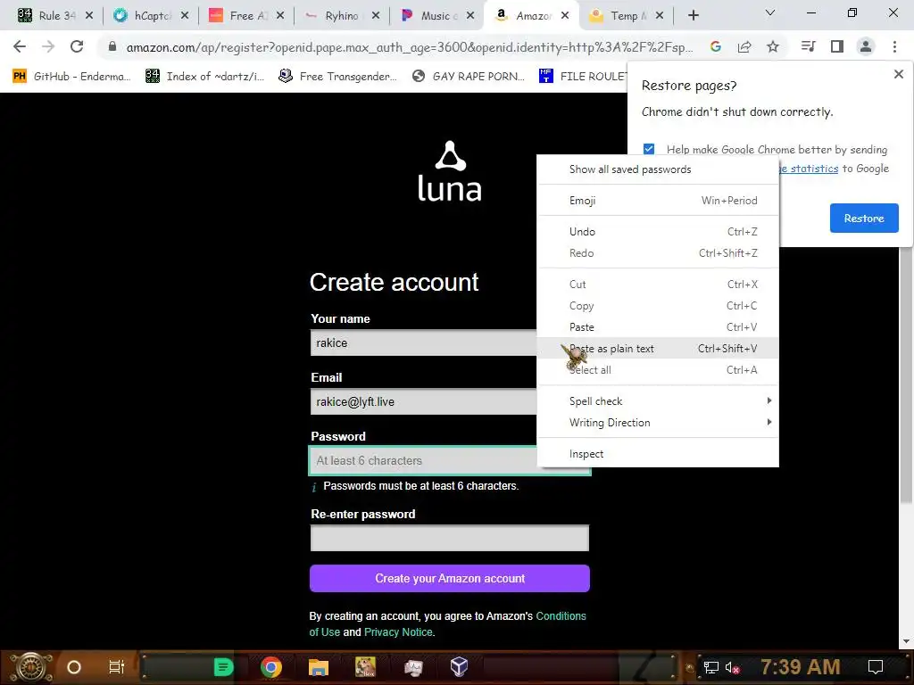Click the muted volume icon in tray
The width and height of the screenshot is (914, 685).
[732, 667]
